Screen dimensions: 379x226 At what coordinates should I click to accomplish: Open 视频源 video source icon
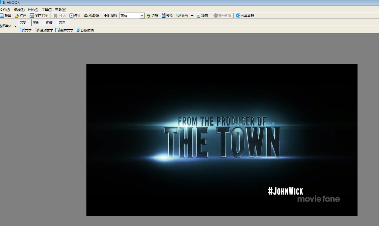[86, 16]
